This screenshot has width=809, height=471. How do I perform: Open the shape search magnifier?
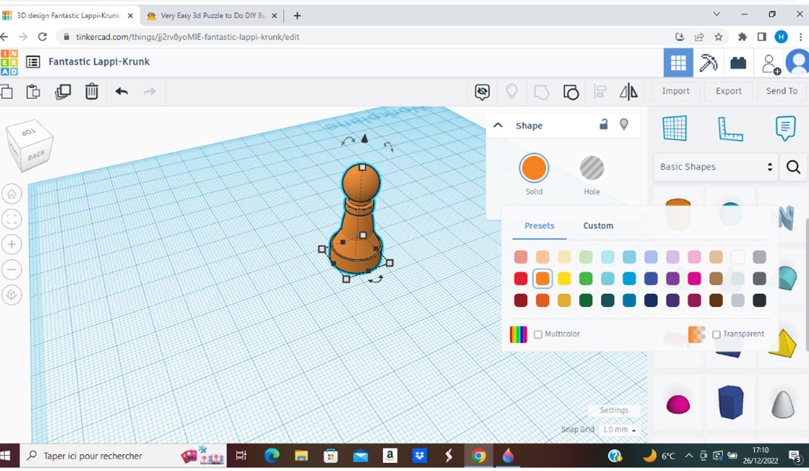(793, 166)
